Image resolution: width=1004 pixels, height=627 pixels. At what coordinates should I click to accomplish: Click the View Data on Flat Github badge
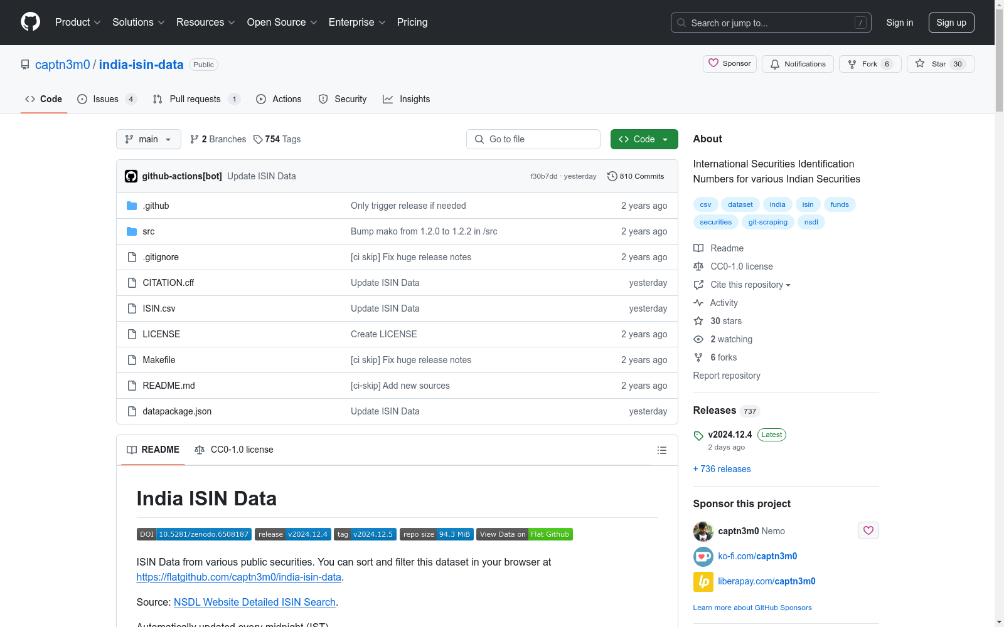525,534
